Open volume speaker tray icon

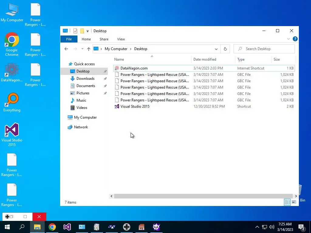click(x=272, y=227)
